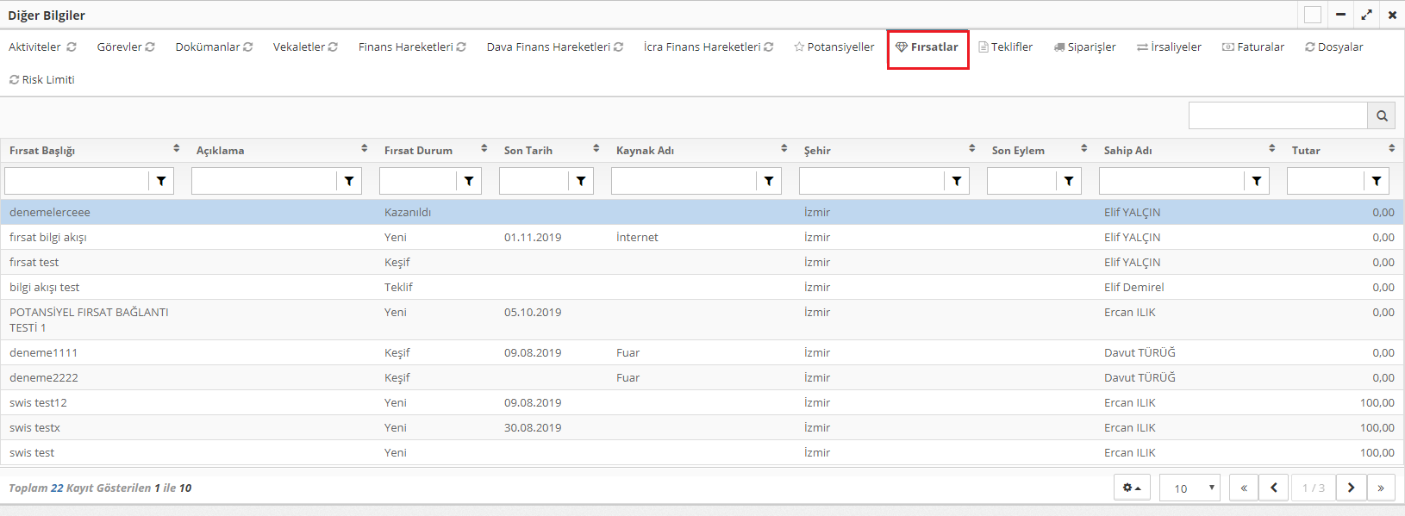The width and height of the screenshot is (1405, 516).
Task: Open the Aktiviteler tab
Action: point(41,47)
